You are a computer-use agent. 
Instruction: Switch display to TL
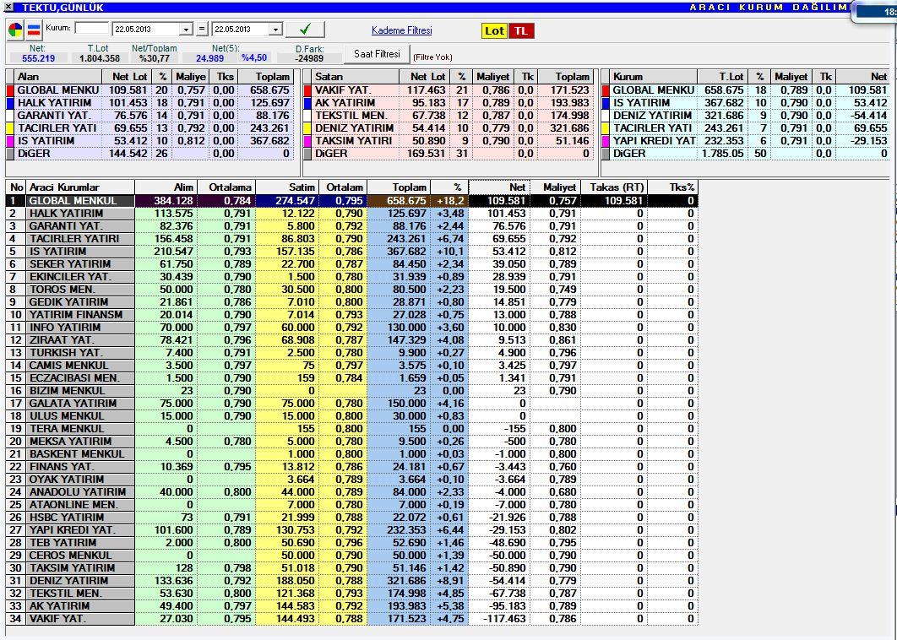click(521, 31)
